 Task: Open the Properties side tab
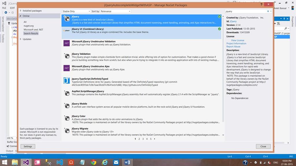[x=293, y=22]
